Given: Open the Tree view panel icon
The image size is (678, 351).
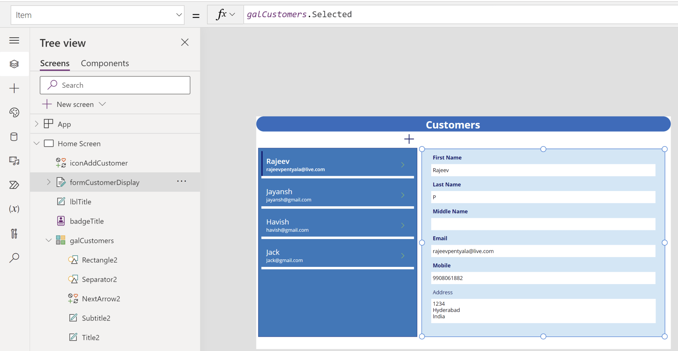Looking at the screenshot, I should [x=14, y=64].
